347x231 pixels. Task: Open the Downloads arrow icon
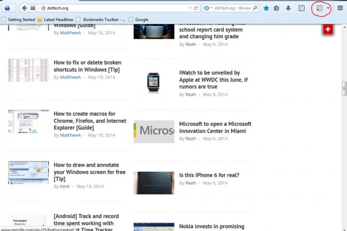click(288, 8)
